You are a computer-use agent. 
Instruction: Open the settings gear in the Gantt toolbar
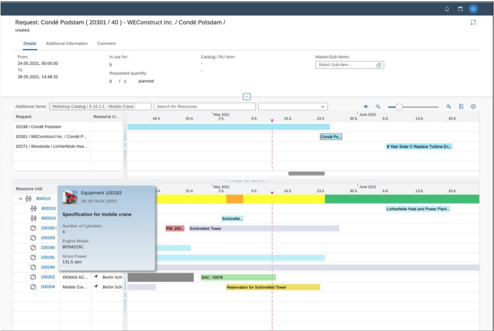[x=473, y=106]
